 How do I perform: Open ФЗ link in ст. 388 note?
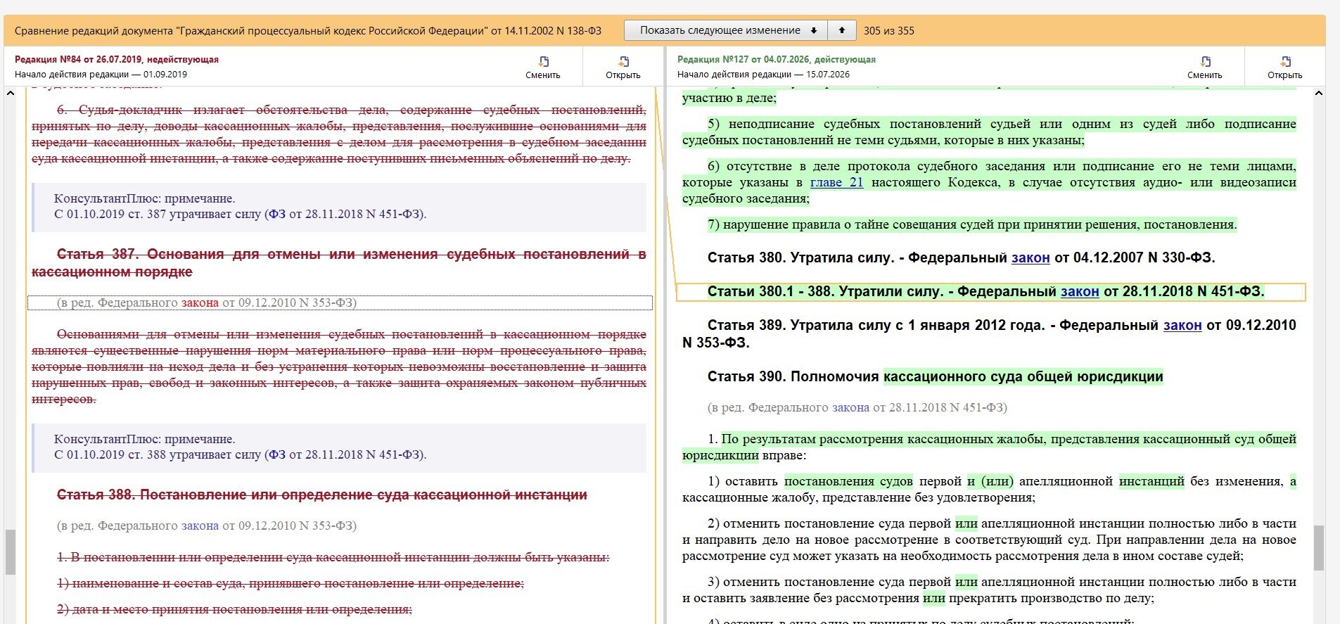[x=277, y=455]
